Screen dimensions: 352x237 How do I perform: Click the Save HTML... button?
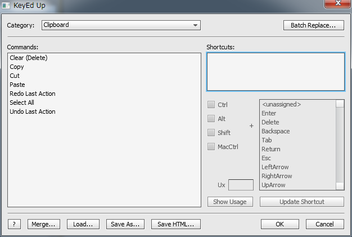click(x=176, y=224)
